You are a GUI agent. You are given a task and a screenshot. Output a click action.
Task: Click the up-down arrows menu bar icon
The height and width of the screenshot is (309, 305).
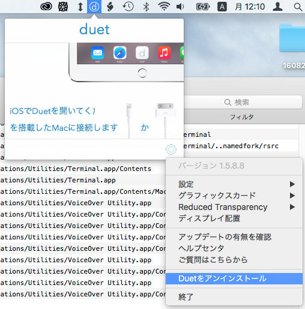click(x=80, y=7)
